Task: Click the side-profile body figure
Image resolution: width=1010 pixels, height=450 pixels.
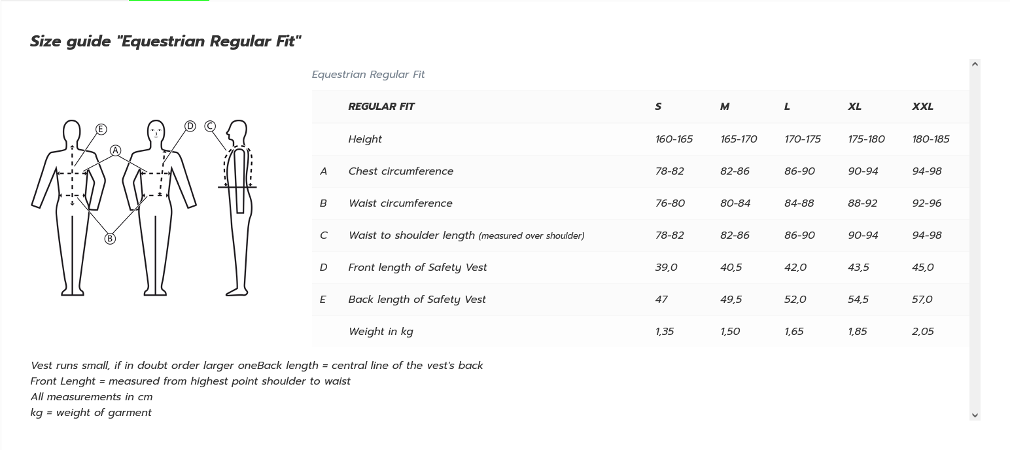Action: (238, 208)
